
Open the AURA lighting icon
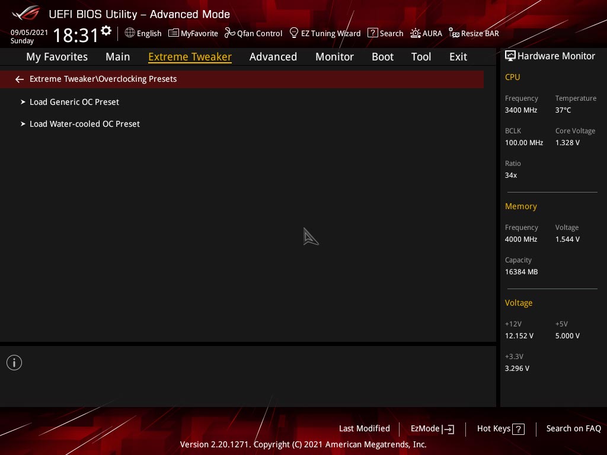416,33
